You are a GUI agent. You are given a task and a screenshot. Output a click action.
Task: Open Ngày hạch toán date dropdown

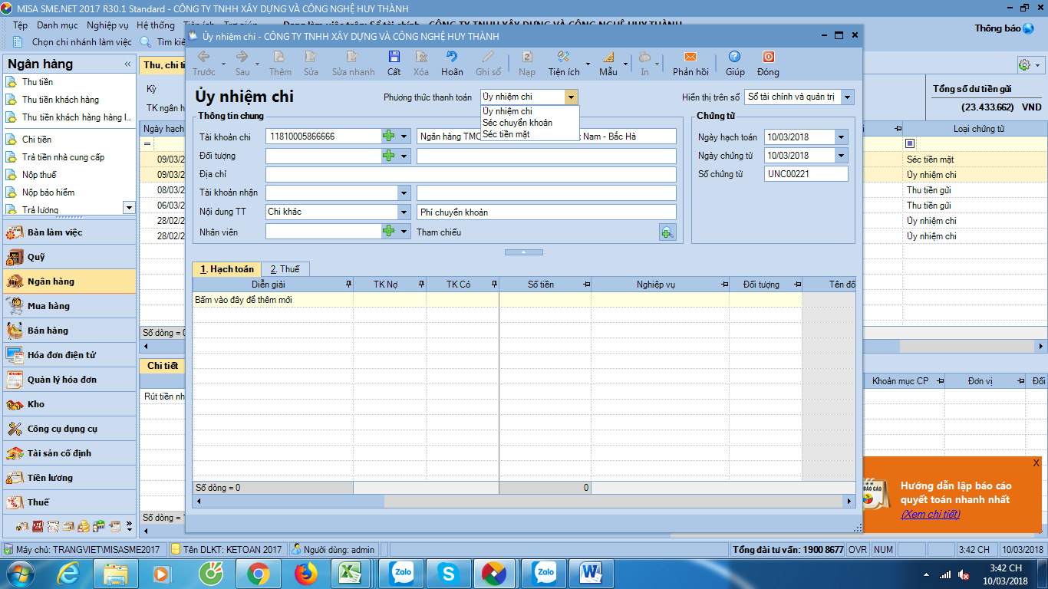[842, 137]
